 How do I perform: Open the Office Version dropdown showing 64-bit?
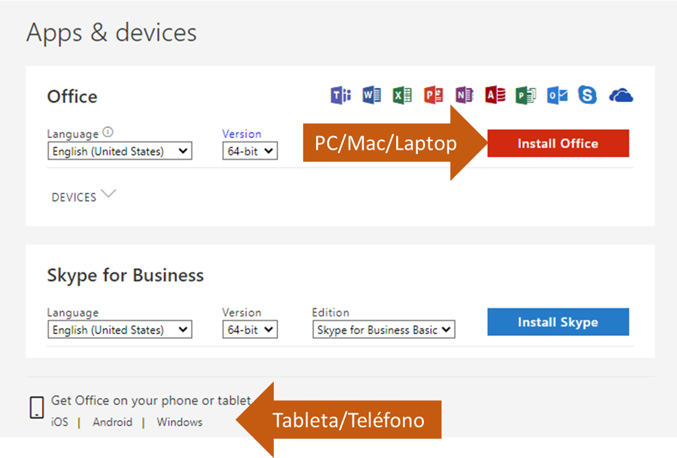tap(250, 151)
